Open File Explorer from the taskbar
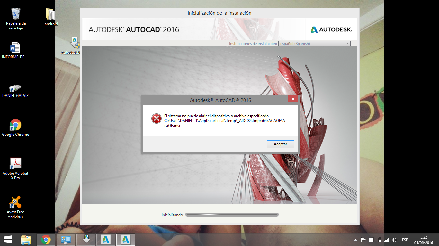The width and height of the screenshot is (439, 246). (x=26, y=240)
